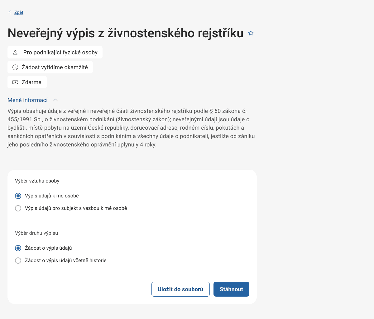Screen dimensions: 374x319
Task: Click the 'Zdarma' badge
Action: 27,82
